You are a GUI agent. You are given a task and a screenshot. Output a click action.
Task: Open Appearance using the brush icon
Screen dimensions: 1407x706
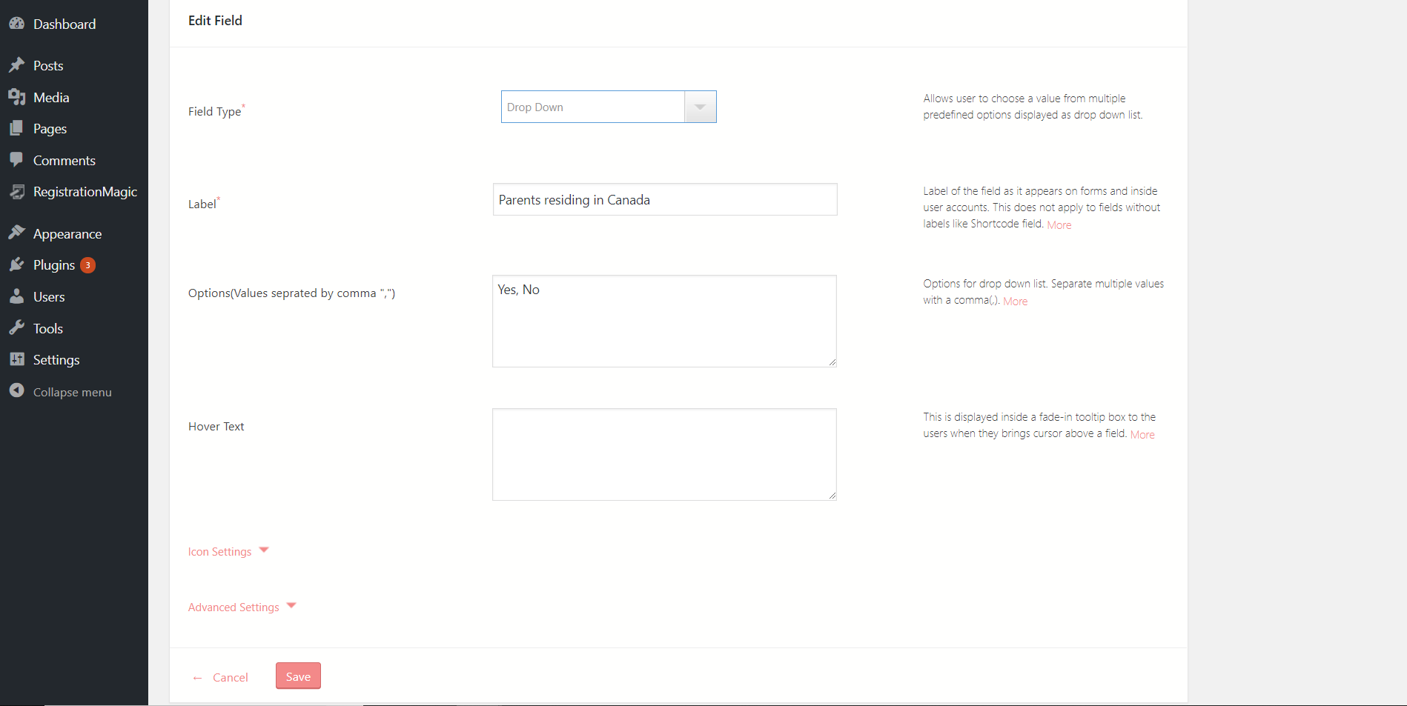pyautogui.click(x=18, y=233)
